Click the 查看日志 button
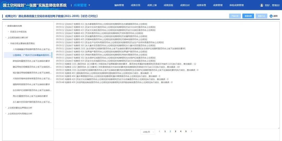Image resolution: width=282 pixels, height=141 pixels. point(261,16)
